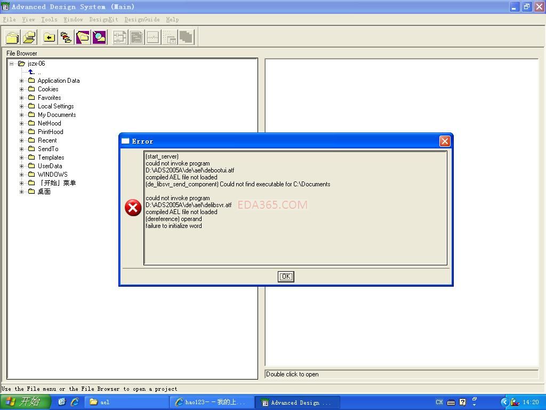Expand the Cookies folder node
The height and width of the screenshot is (410, 546).
pos(21,89)
